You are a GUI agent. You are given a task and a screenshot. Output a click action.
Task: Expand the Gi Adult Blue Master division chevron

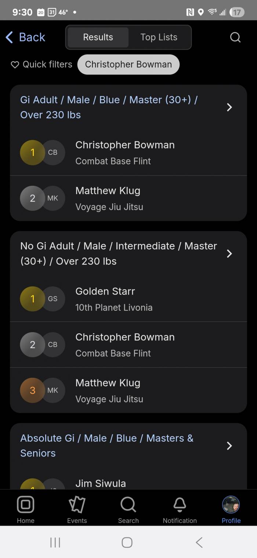(x=229, y=107)
